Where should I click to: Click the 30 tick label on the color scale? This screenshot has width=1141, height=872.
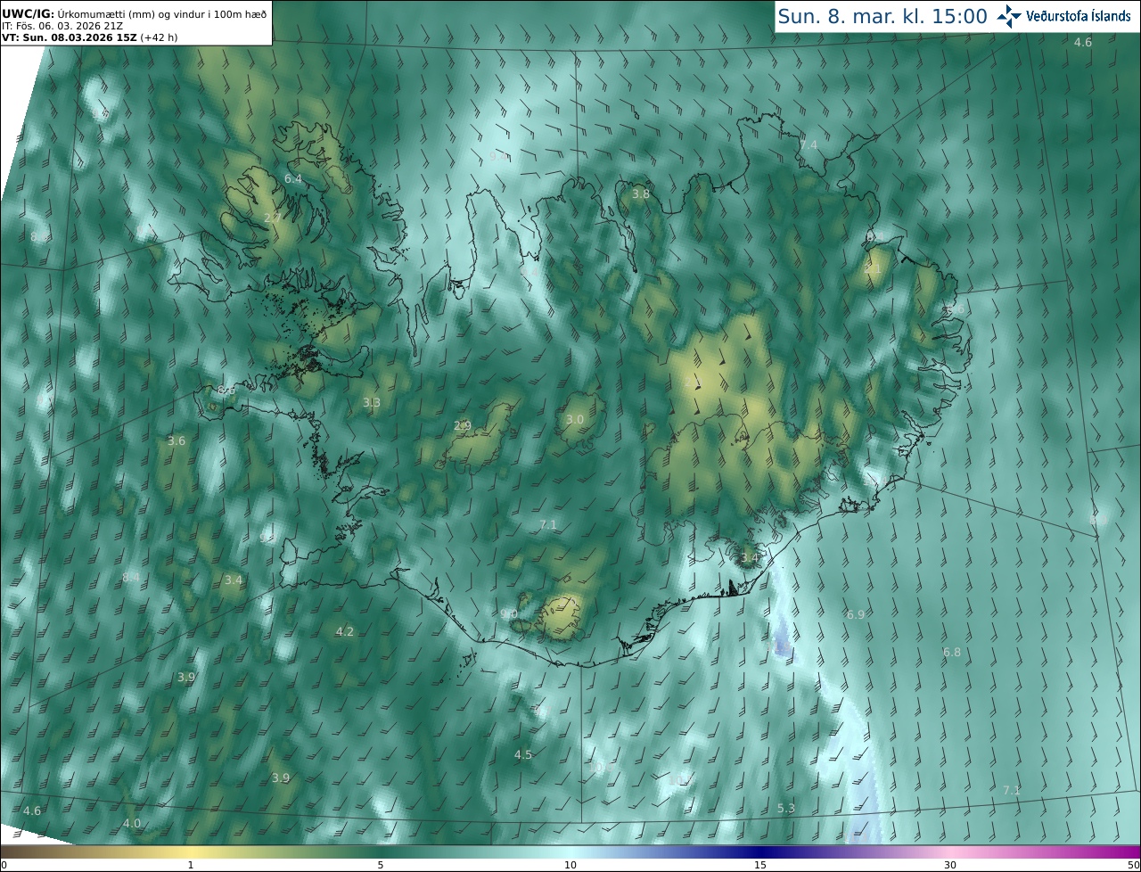950,865
